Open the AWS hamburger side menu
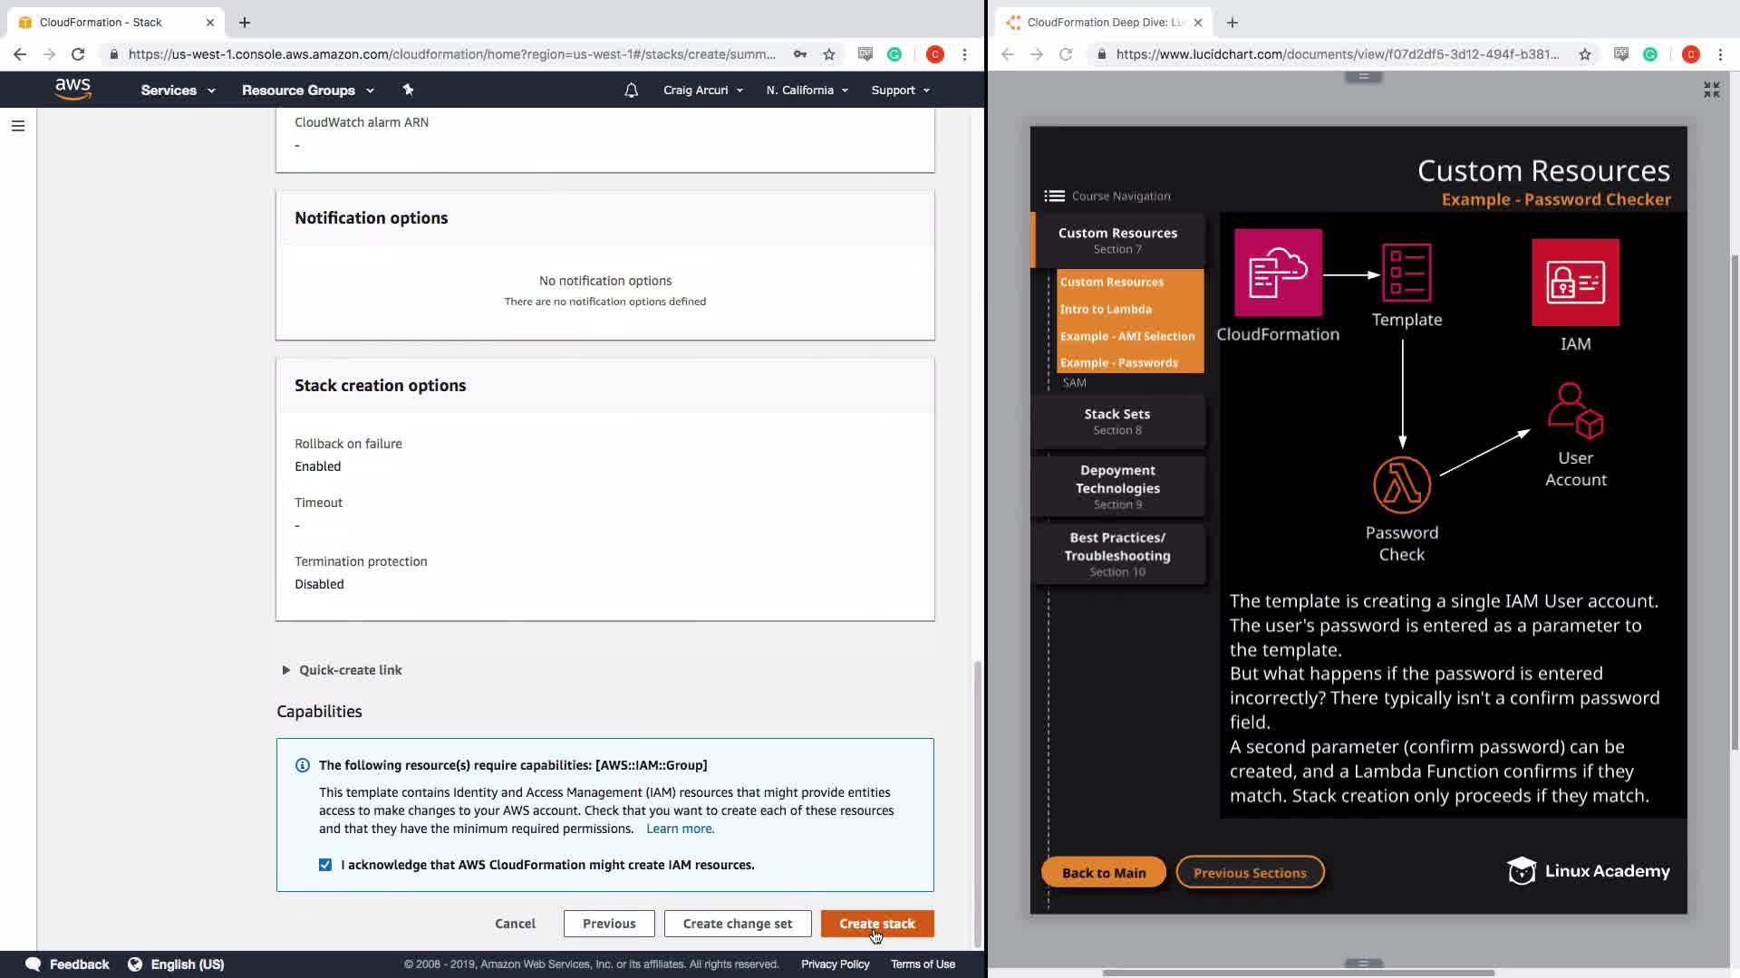This screenshot has height=978, width=1740. 18,126
